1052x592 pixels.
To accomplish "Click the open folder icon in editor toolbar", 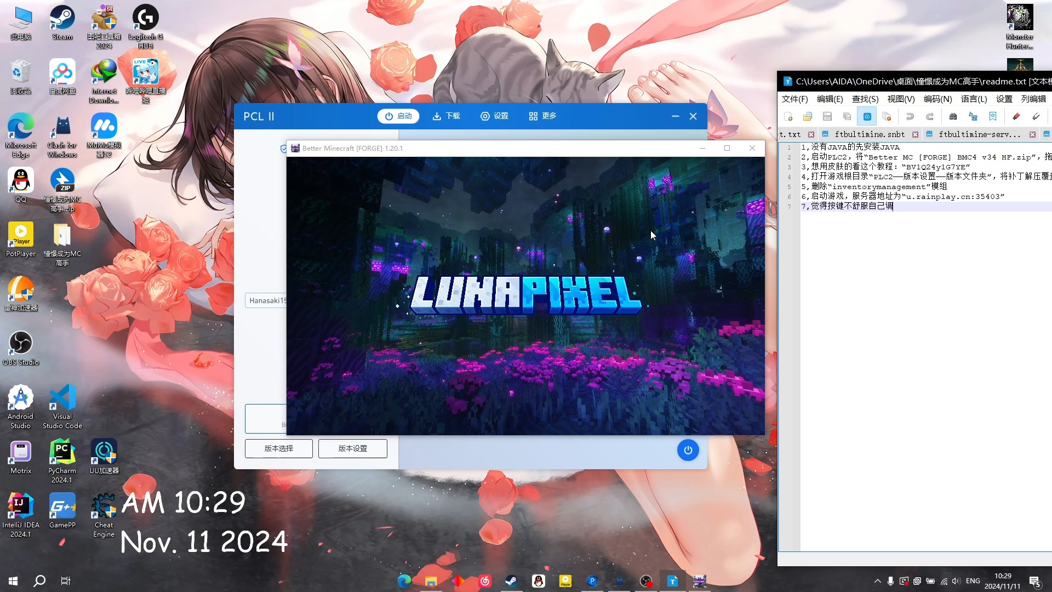I will [x=808, y=116].
